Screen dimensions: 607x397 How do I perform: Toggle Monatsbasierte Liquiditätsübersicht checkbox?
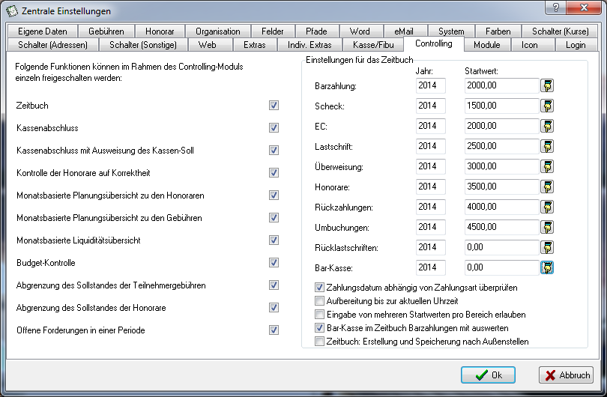click(274, 240)
